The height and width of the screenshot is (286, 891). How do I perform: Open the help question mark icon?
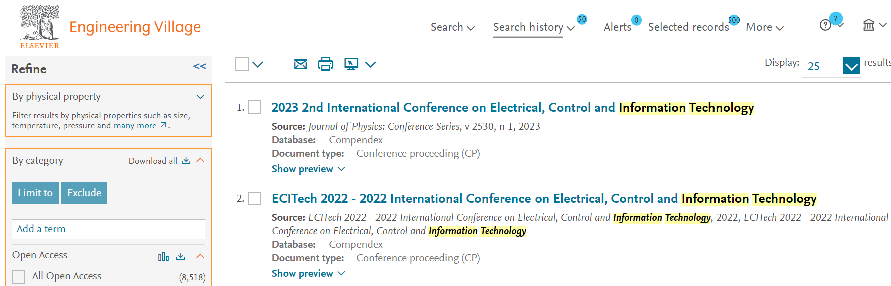pos(825,25)
